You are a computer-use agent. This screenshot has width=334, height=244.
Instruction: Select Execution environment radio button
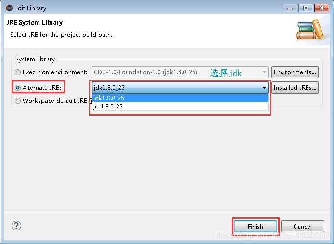[x=18, y=72]
